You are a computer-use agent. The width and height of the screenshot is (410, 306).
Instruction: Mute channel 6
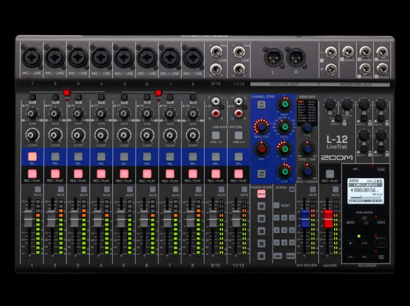tap(153, 189)
